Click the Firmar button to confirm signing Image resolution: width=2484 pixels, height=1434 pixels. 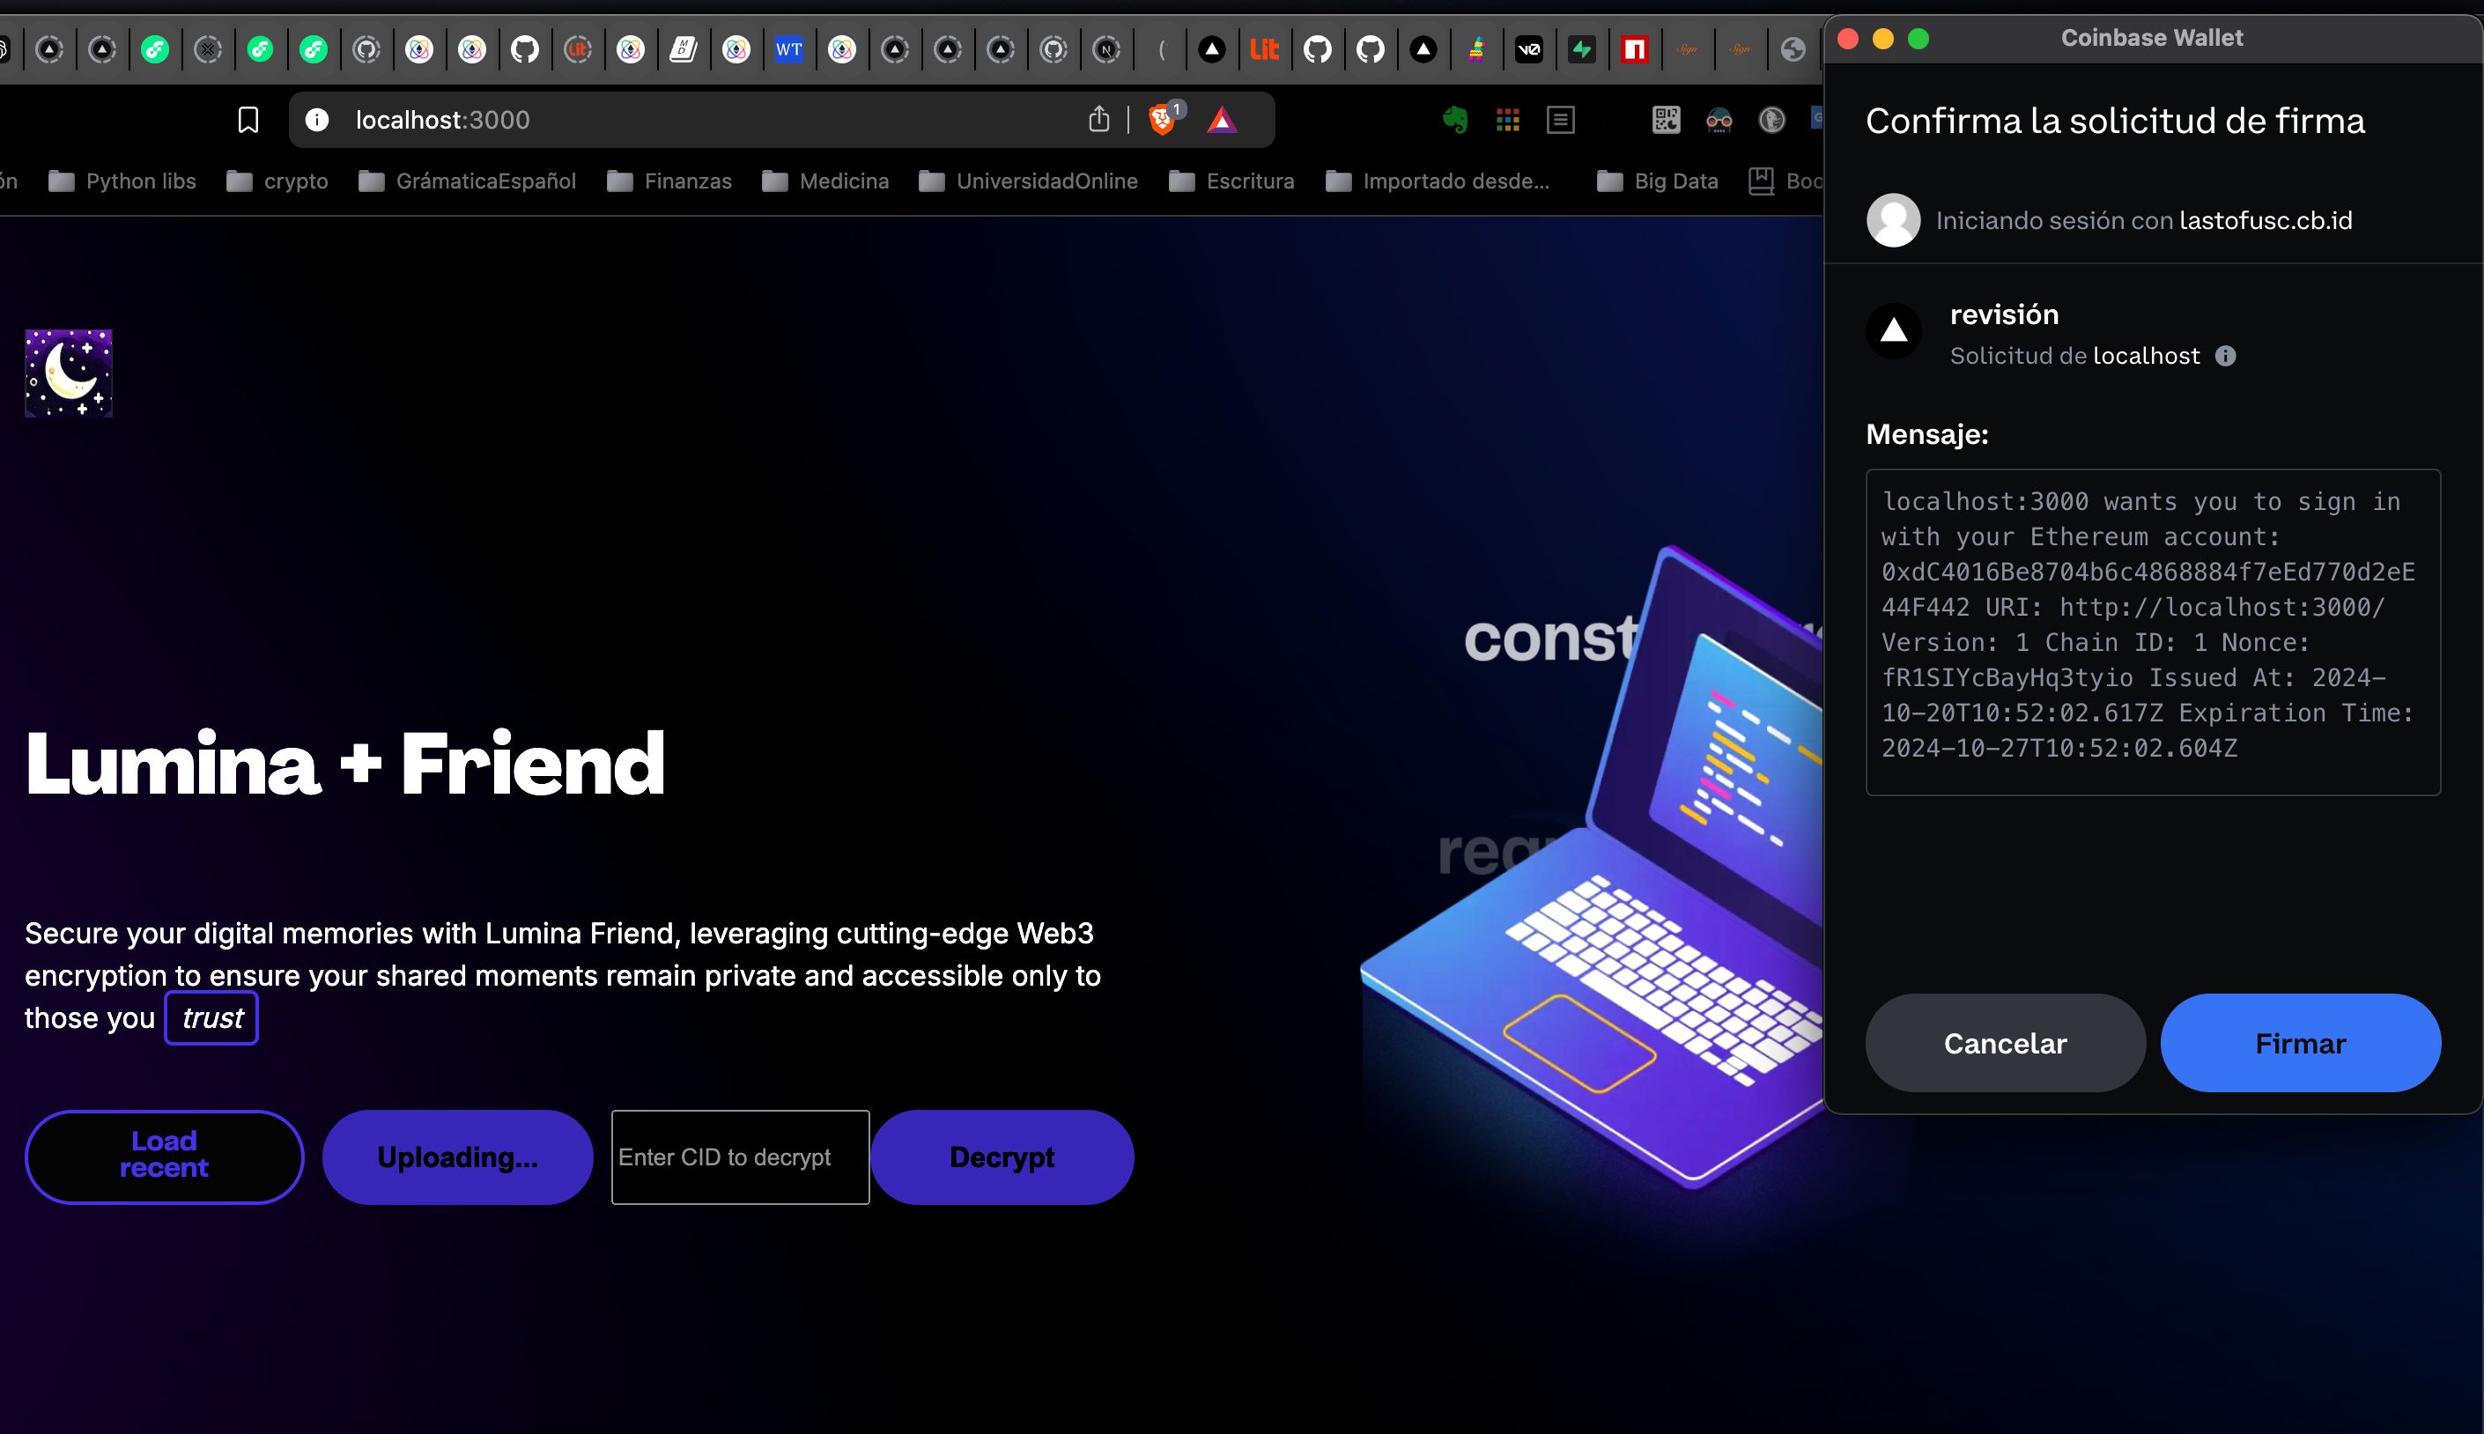[2302, 1043]
